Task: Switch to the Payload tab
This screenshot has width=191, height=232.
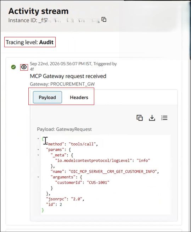Action: click(47, 97)
